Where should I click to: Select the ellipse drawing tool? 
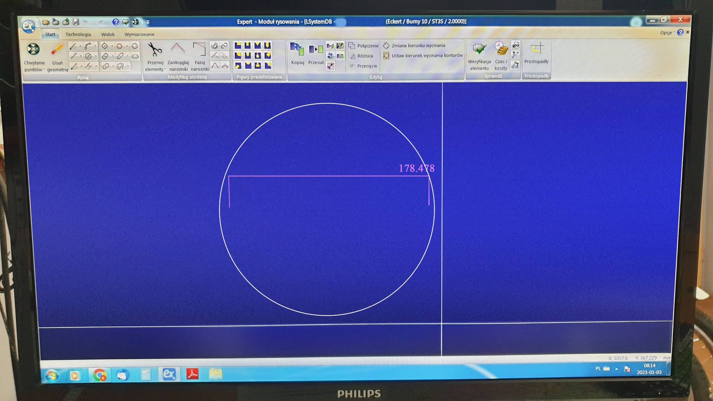135,56
